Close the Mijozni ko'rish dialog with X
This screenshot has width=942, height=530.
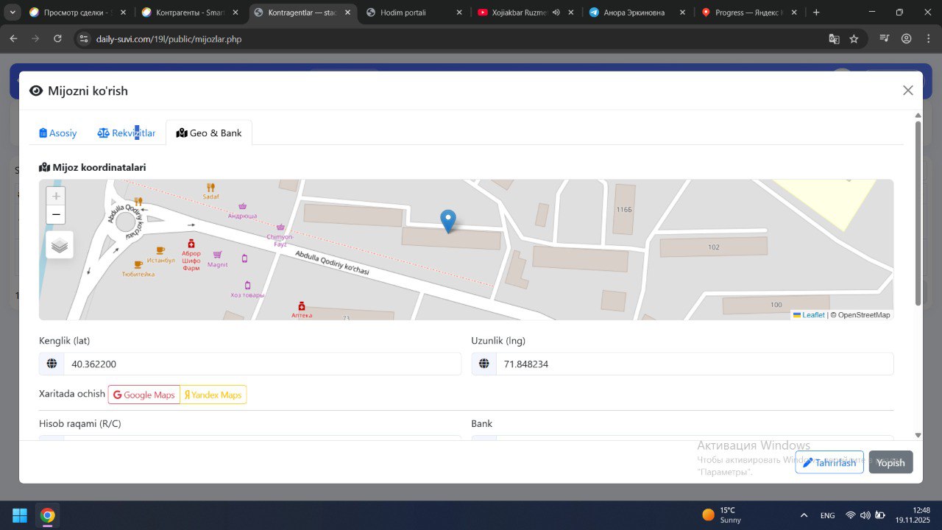tap(907, 91)
